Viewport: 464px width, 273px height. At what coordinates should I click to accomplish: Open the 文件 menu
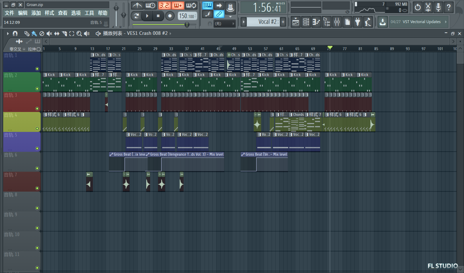tap(9, 13)
